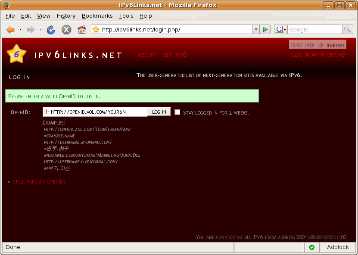Check Stay logged in for 2 weeks
The height and width of the screenshot is (255, 358).
click(177, 112)
